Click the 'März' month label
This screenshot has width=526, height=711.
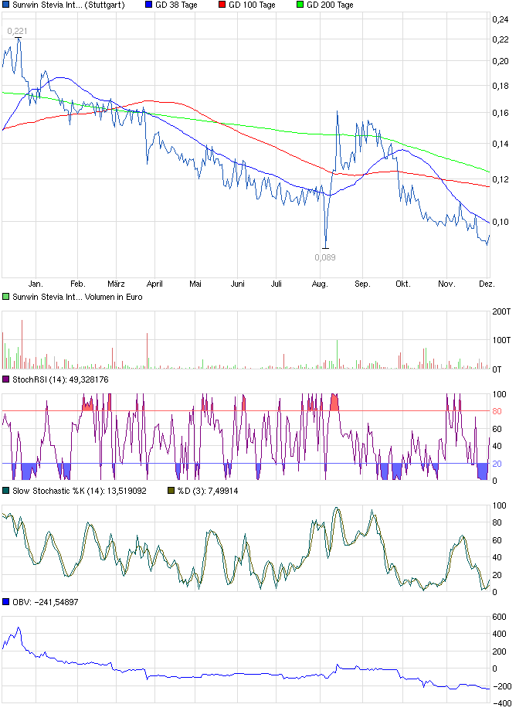pos(116,284)
